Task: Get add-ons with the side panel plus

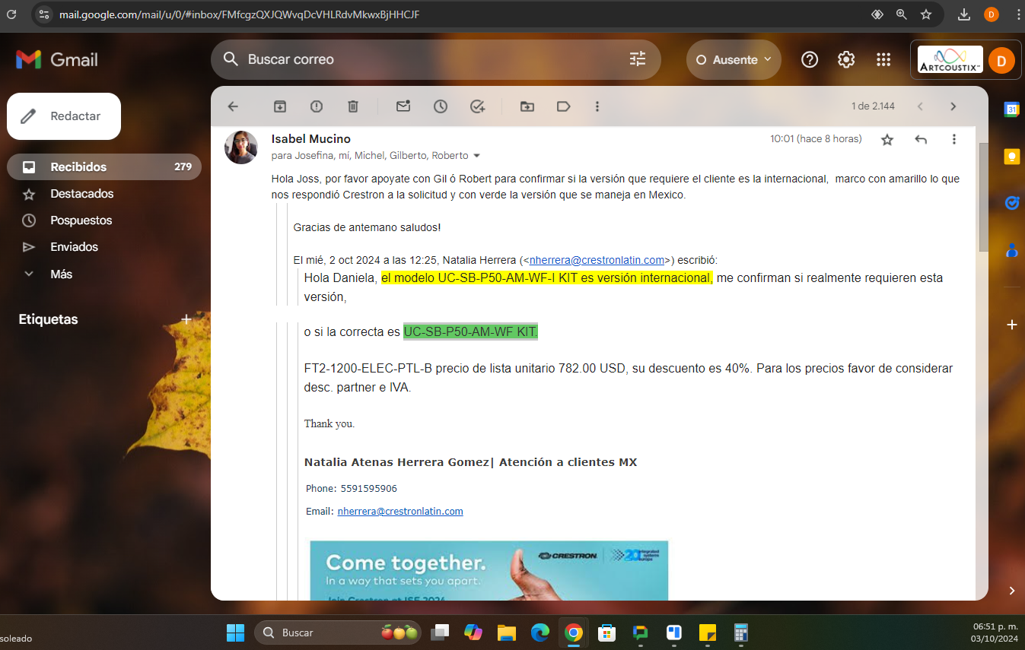Action: (x=1012, y=325)
